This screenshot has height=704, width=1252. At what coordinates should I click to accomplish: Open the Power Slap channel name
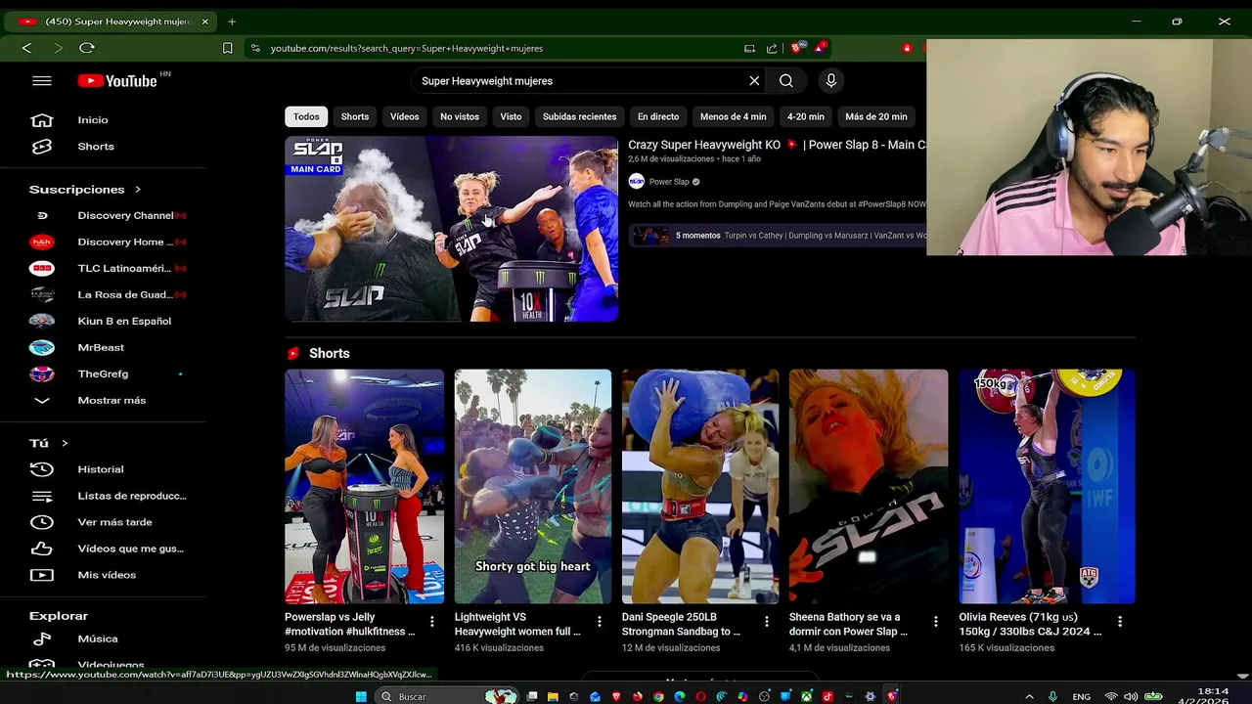669,182
